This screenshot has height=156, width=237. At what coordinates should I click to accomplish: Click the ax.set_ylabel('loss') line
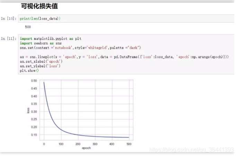tap(40, 66)
